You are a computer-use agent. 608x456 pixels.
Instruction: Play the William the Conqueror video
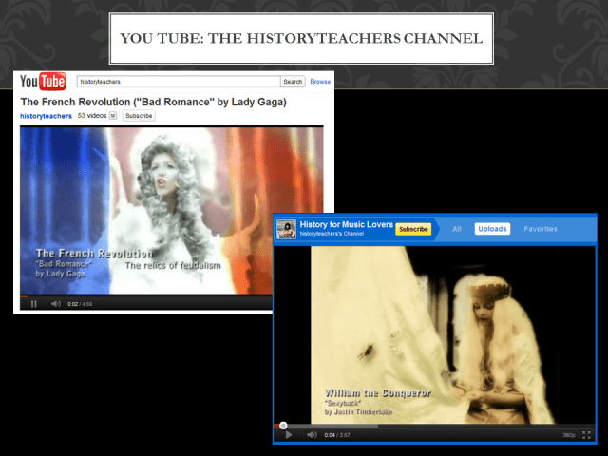coord(288,435)
